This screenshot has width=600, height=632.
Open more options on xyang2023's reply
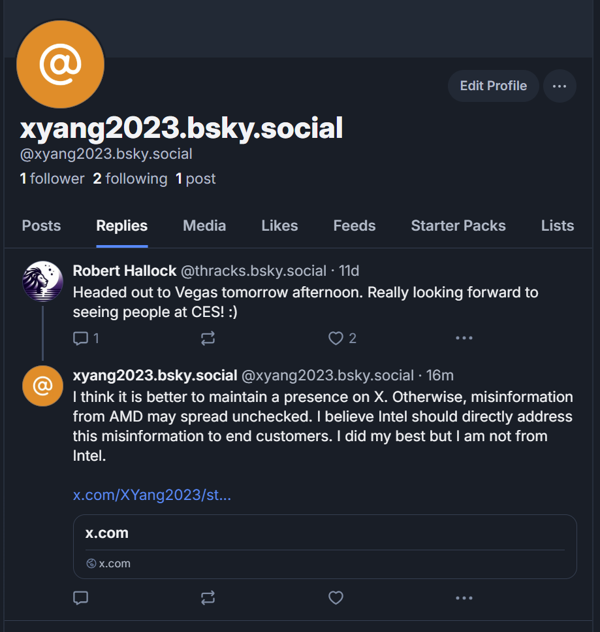pyautogui.click(x=464, y=597)
